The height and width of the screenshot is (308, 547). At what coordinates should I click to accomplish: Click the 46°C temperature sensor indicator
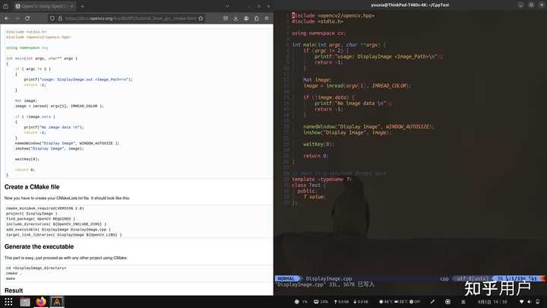click(x=386, y=302)
